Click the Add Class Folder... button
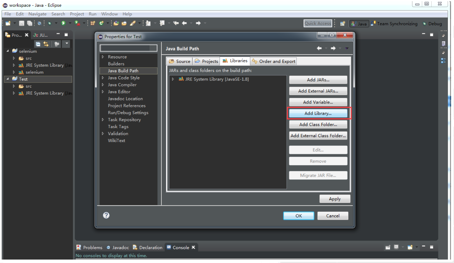 coord(318,125)
